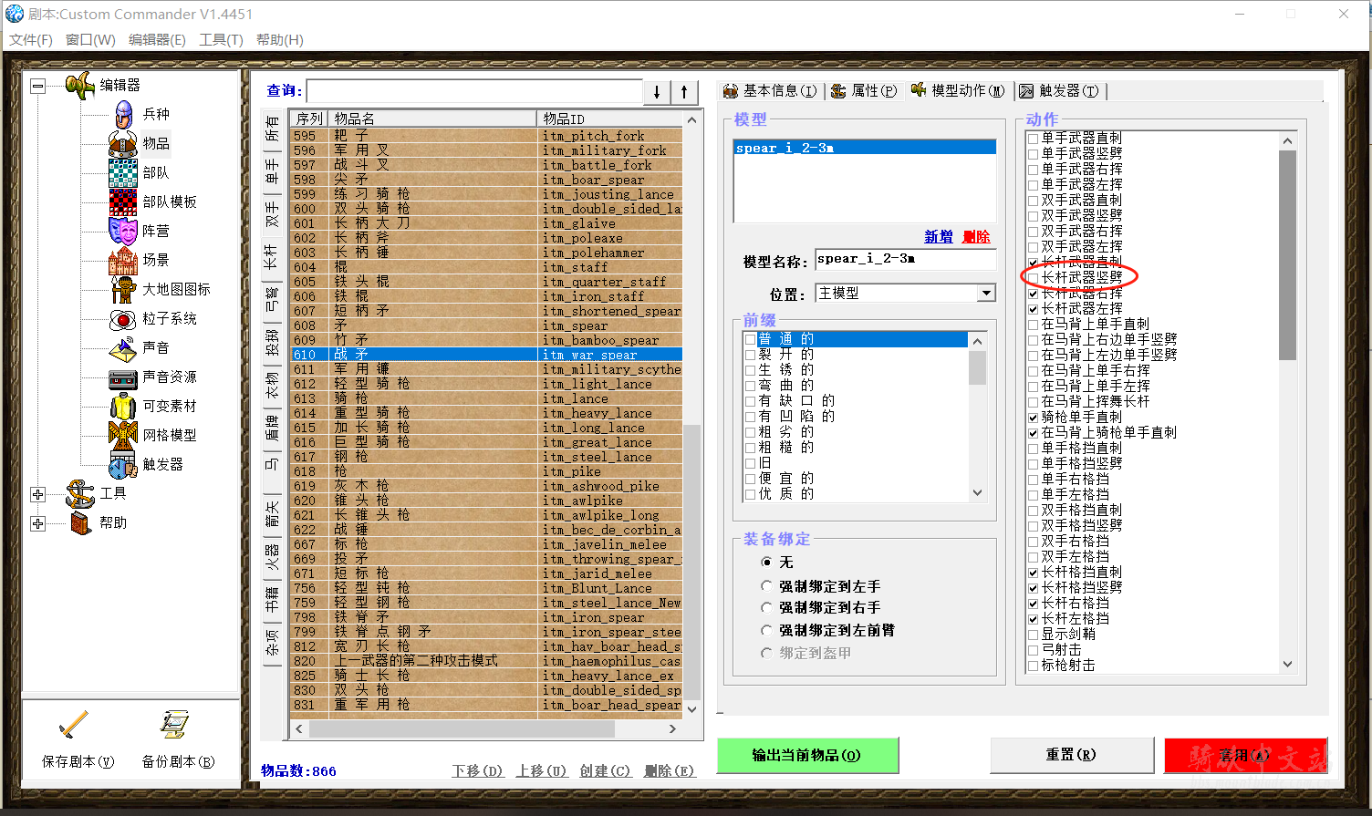Open the 可变素材 icon
Screen dimensions: 1372x816
123,406
